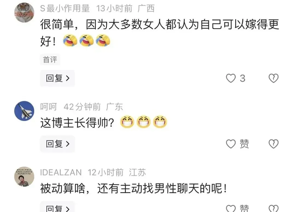Screen dimensions: 295x212
Task: Expand reply under IDEALZAN's comment
Action: pyautogui.click(x=57, y=207)
